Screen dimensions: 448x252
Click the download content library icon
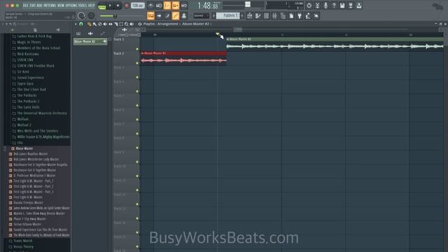359,6
